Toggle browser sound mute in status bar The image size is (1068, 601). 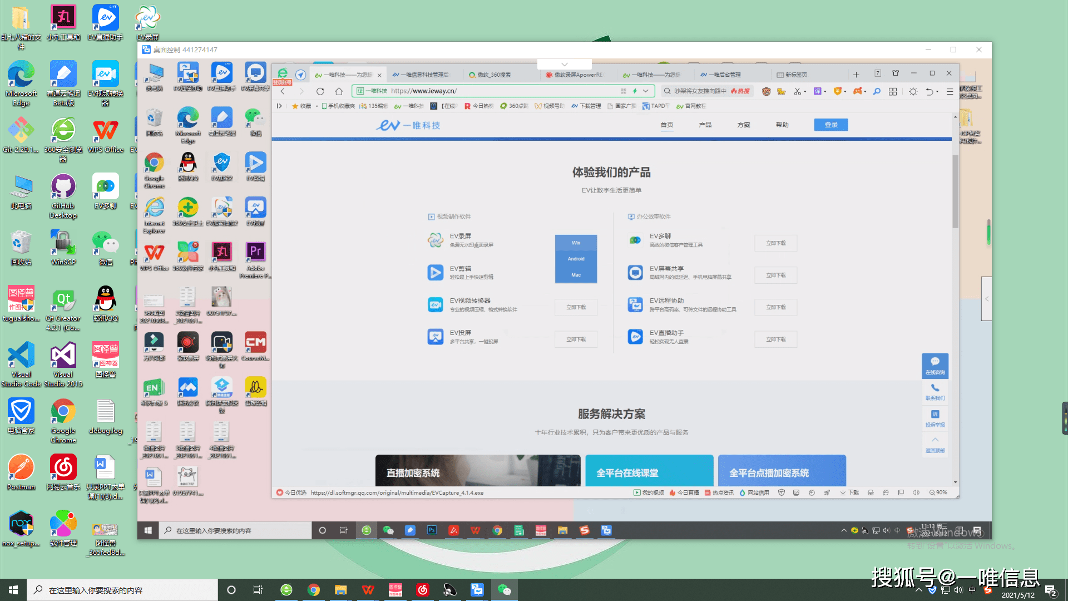916,492
